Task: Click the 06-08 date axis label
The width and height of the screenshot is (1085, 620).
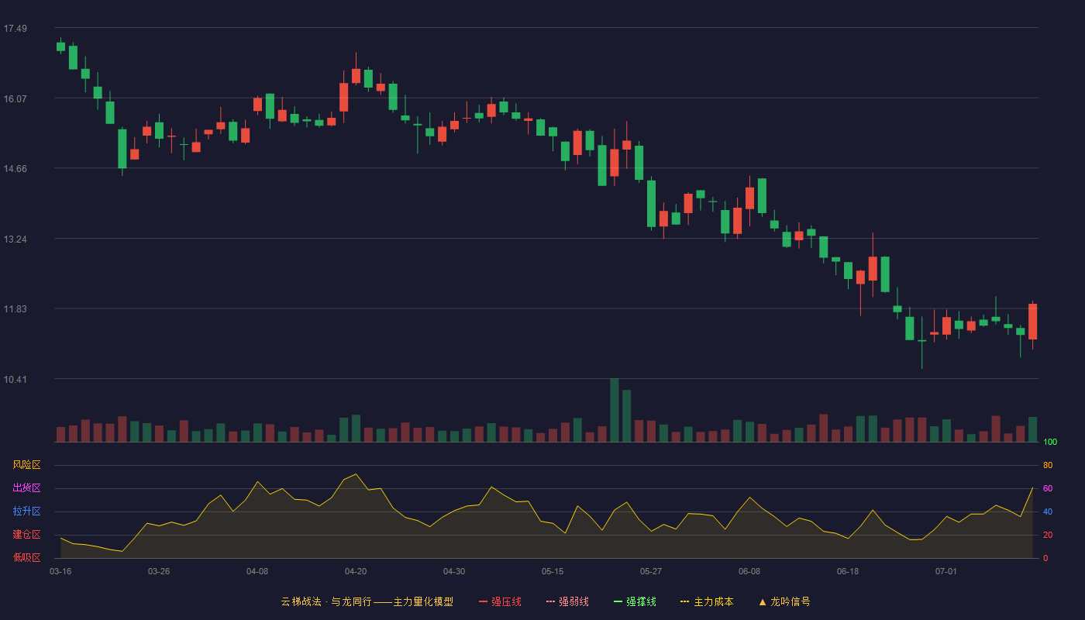Action: click(749, 571)
